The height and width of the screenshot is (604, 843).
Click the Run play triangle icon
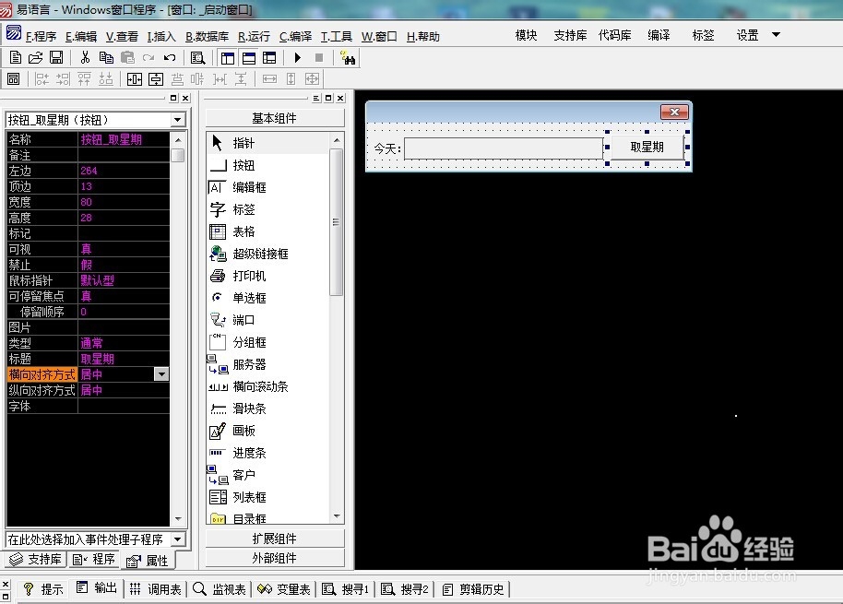pyautogui.click(x=297, y=57)
